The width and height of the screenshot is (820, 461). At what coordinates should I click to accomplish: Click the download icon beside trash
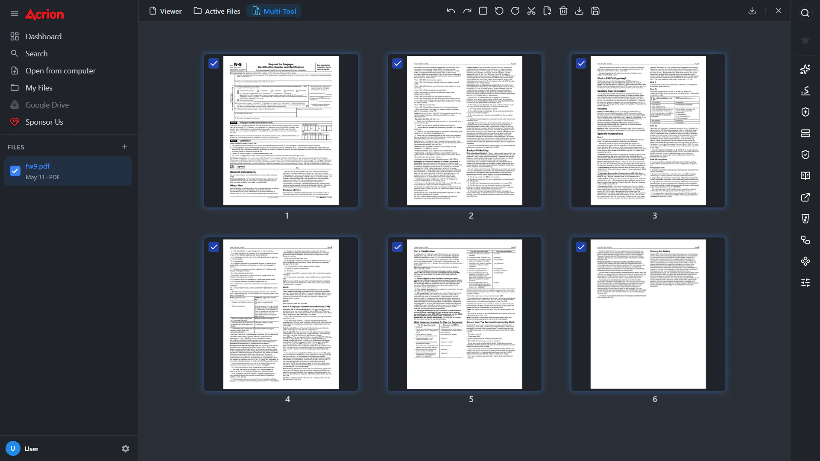coord(579,11)
